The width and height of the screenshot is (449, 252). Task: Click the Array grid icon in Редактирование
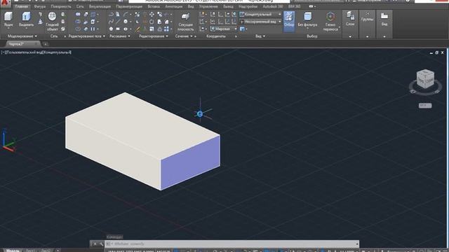[x=166, y=29]
